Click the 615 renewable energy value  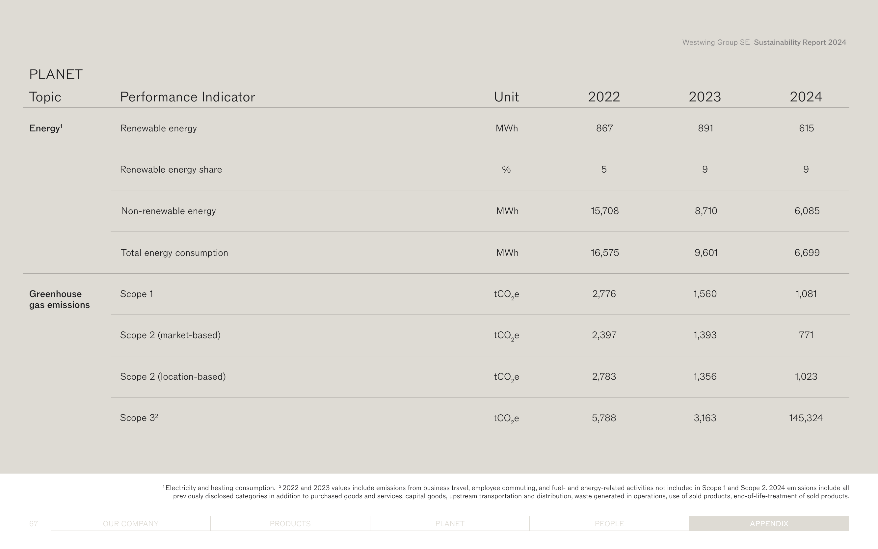point(806,128)
